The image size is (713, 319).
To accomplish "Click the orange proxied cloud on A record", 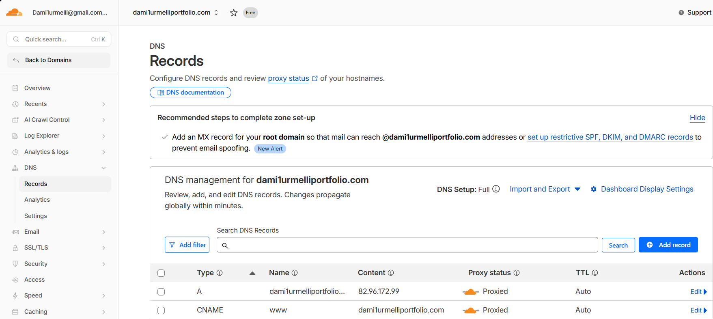I will pos(471,292).
